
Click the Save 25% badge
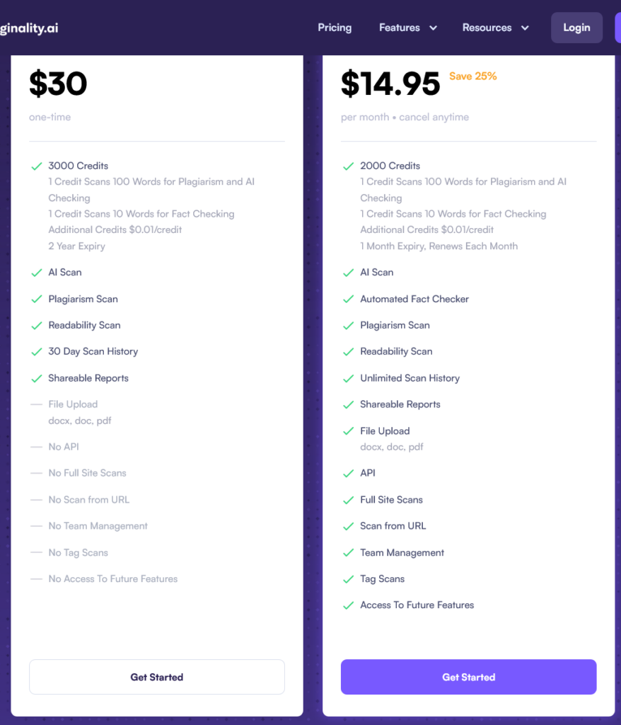(472, 76)
